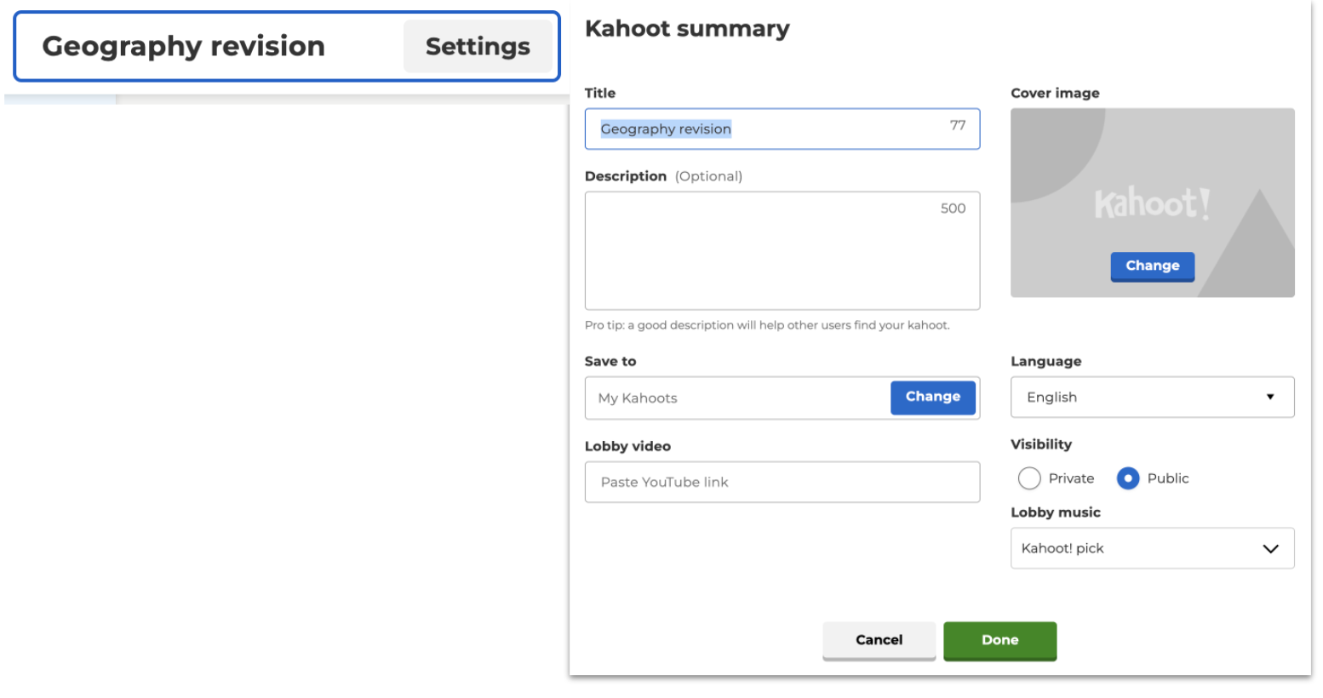Change the Save to folder
Viewport: 1323px width, 698px height.
click(x=932, y=397)
